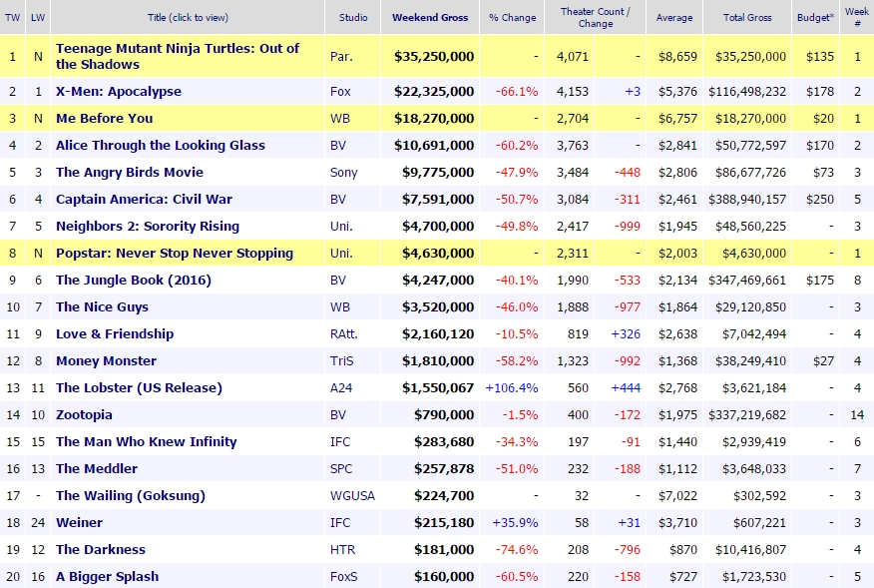View The Angry Birds Movie details

[130, 173]
